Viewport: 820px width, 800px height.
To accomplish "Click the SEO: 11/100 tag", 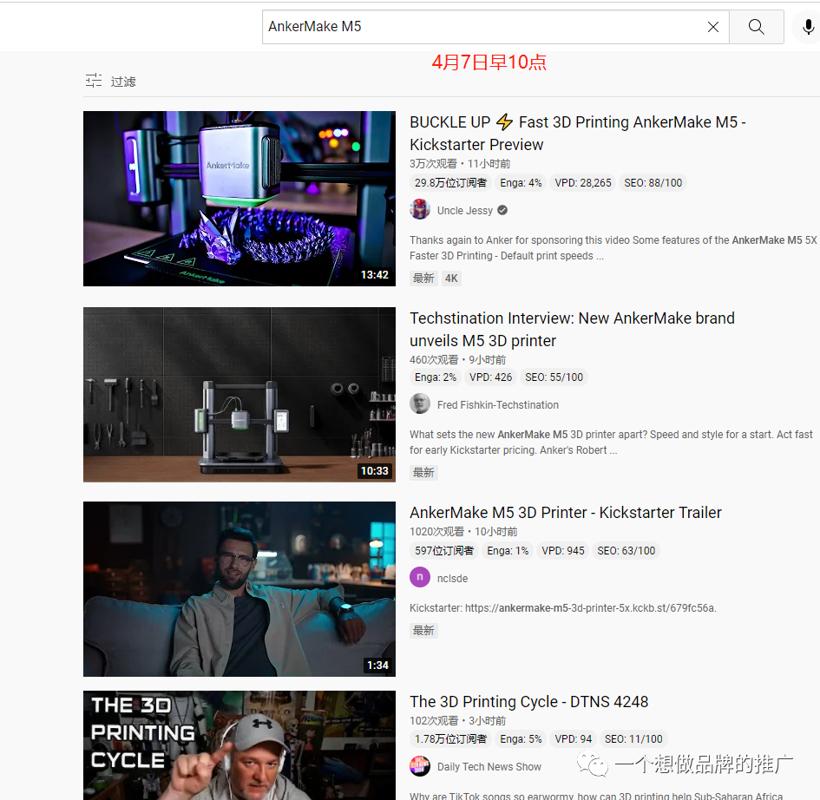I will pyautogui.click(x=633, y=738).
